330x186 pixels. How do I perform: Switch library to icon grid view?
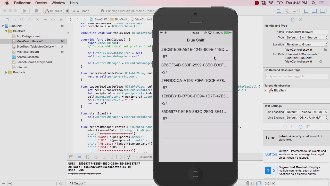[x=267, y=183]
